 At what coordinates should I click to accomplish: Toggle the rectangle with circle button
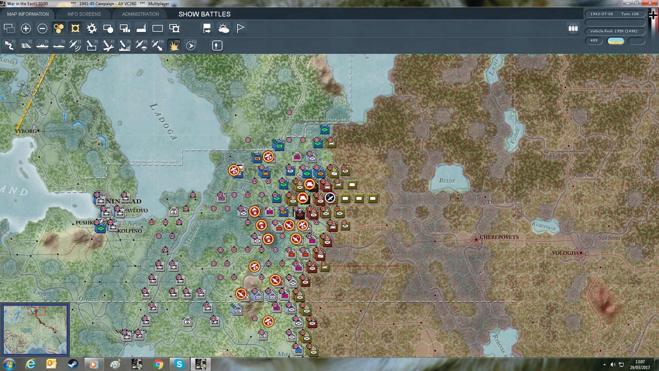click(108, 28)
